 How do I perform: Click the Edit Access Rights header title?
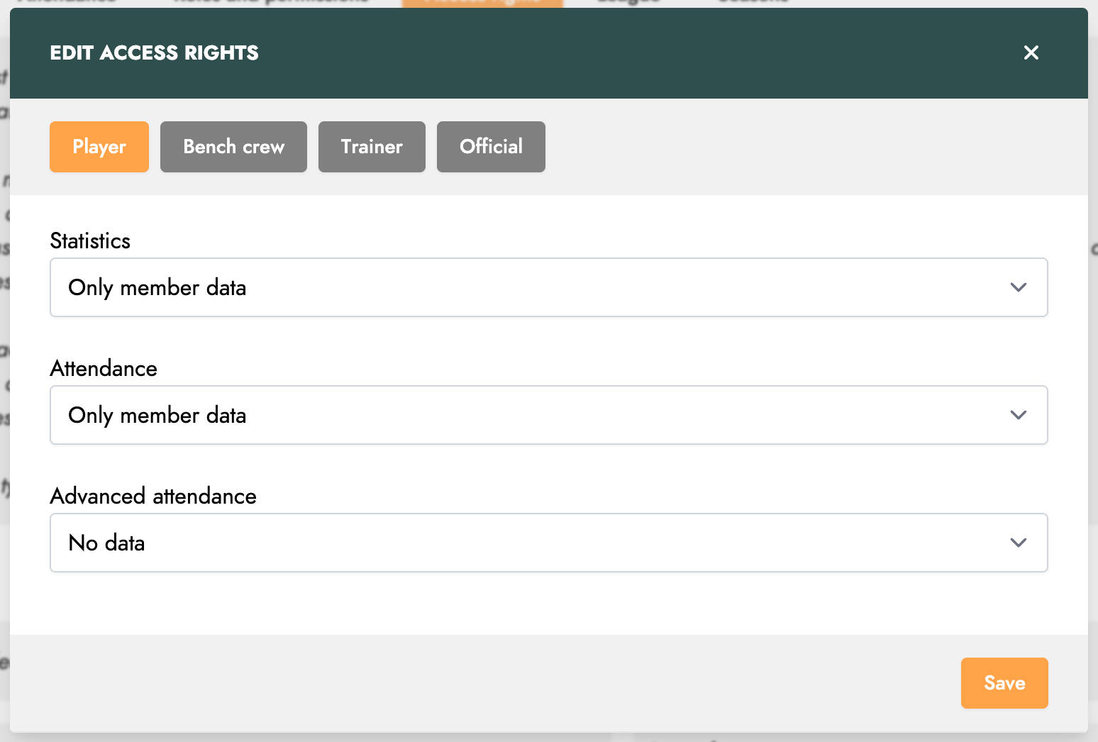[x=154, y=53]
